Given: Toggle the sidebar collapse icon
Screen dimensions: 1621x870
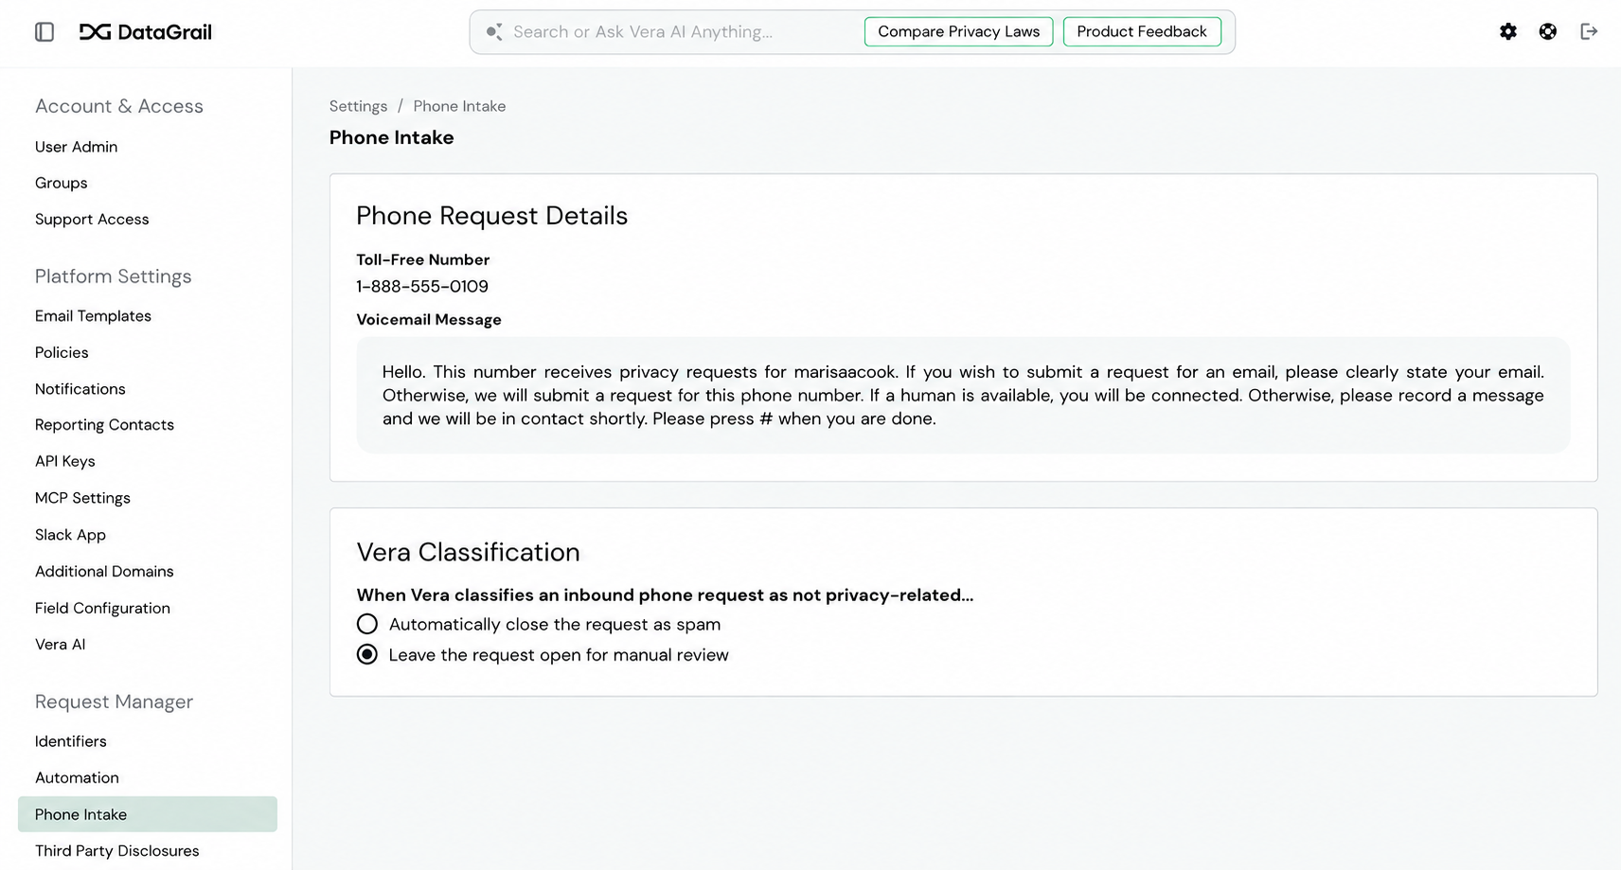Looking at the screenshot, I should pos(45,32).
